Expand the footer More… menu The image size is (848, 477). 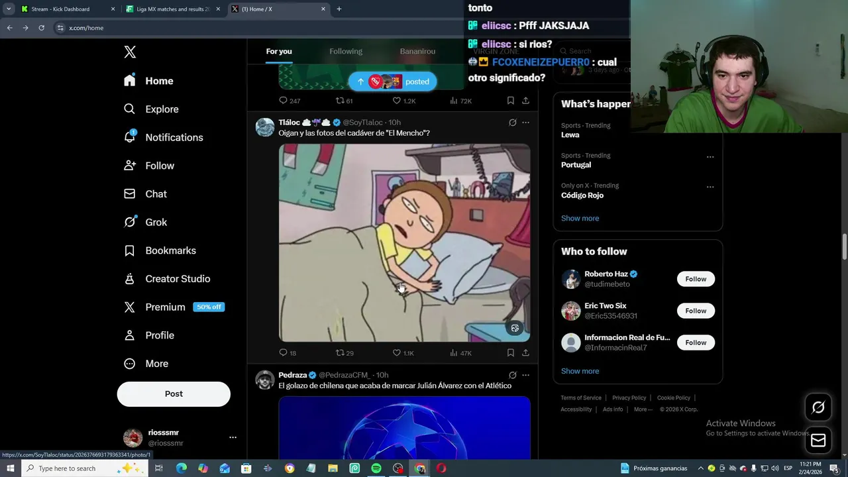(642, 409)
